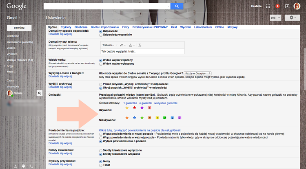This screenshot has height=169, width=306.
Task: Open the text color dropdown
Action: 132,45
